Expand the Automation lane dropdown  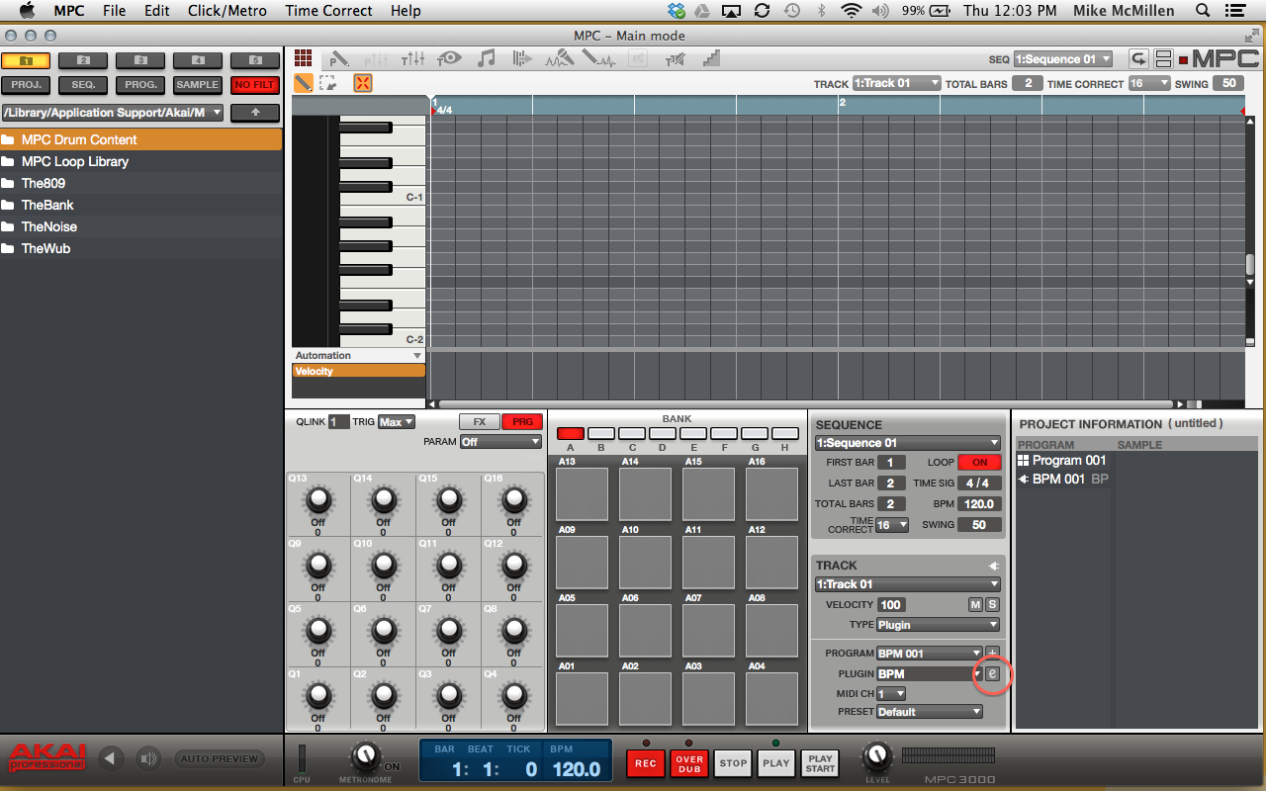tap(358, 355)
